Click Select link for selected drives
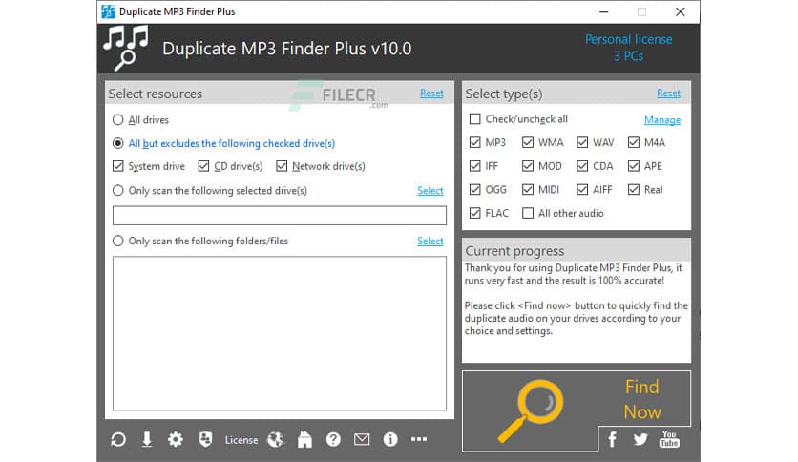 [430, 190]
